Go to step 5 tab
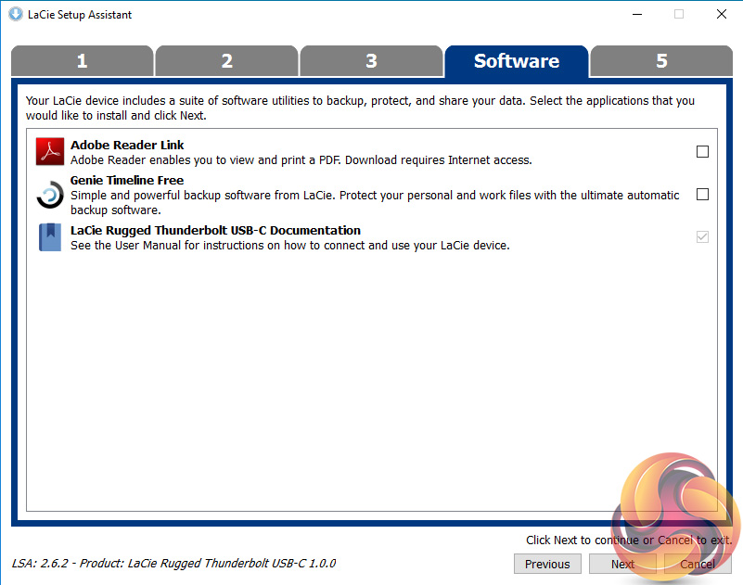743x585 pixels. click(x=661, y=60)
